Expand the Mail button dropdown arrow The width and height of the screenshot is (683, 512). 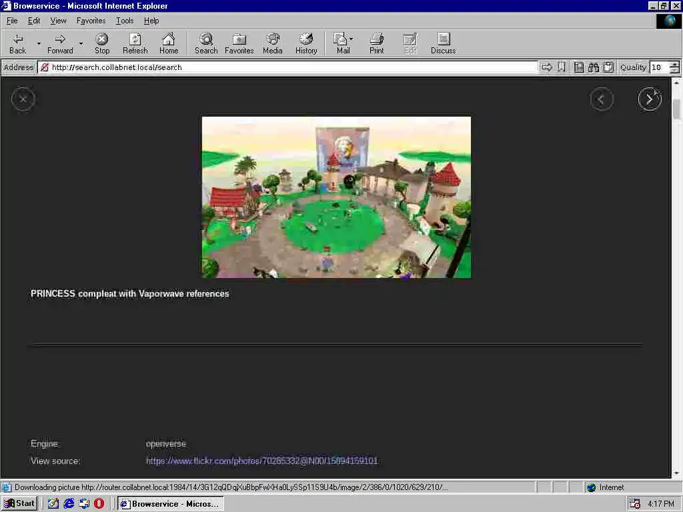[x=351, y=39]
